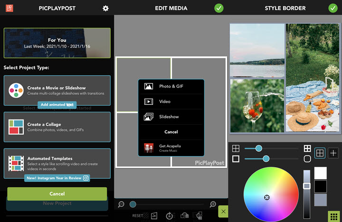Click New! Instagram Year in Review badge
The height and width of the screenshot is (222, 342).
click(57, 178)
